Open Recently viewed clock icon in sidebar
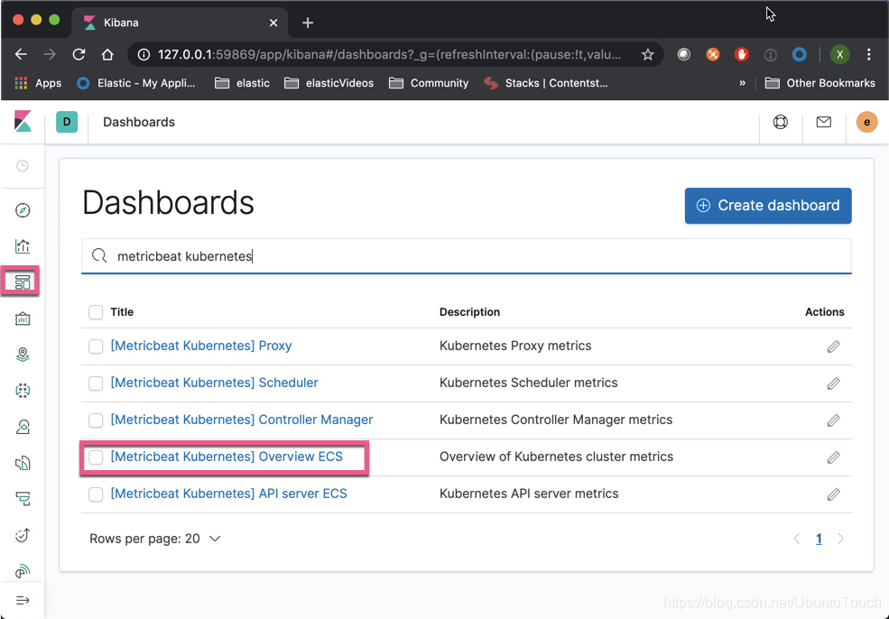Screen dimensions: 889x619 click(x=22, y=165)
